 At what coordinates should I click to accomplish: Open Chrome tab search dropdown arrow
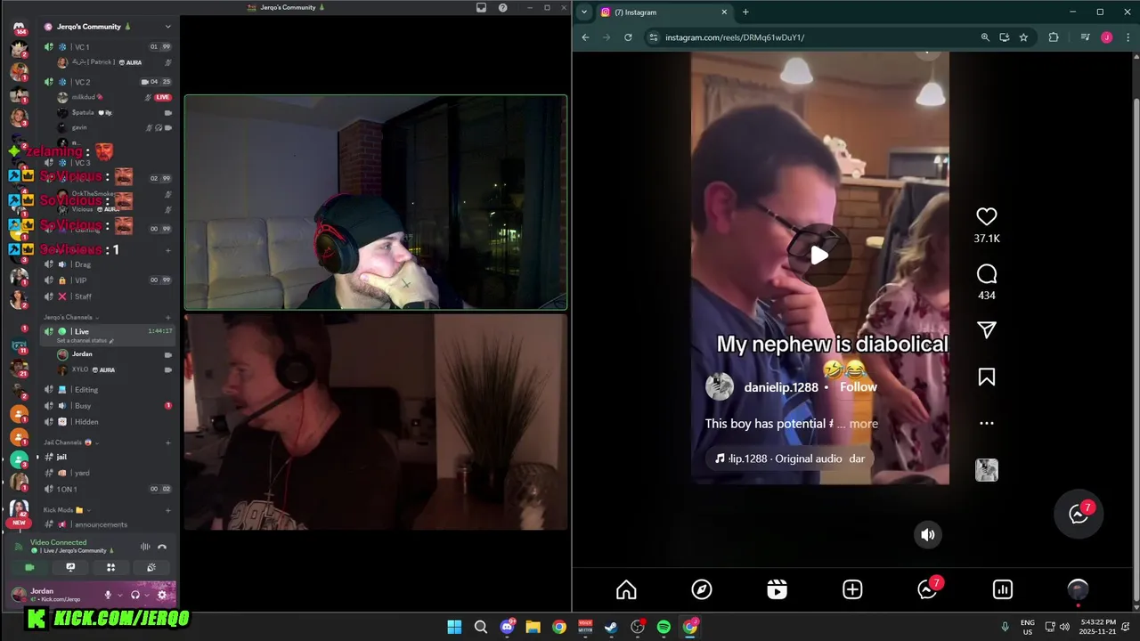[584, 12]
